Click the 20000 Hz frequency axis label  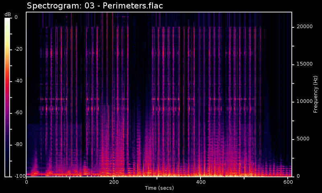point(305,27)
